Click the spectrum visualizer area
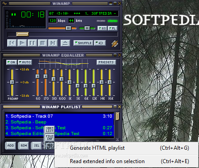Image resolution: width=199 pixels, height=168 pixels. (28, 24)
